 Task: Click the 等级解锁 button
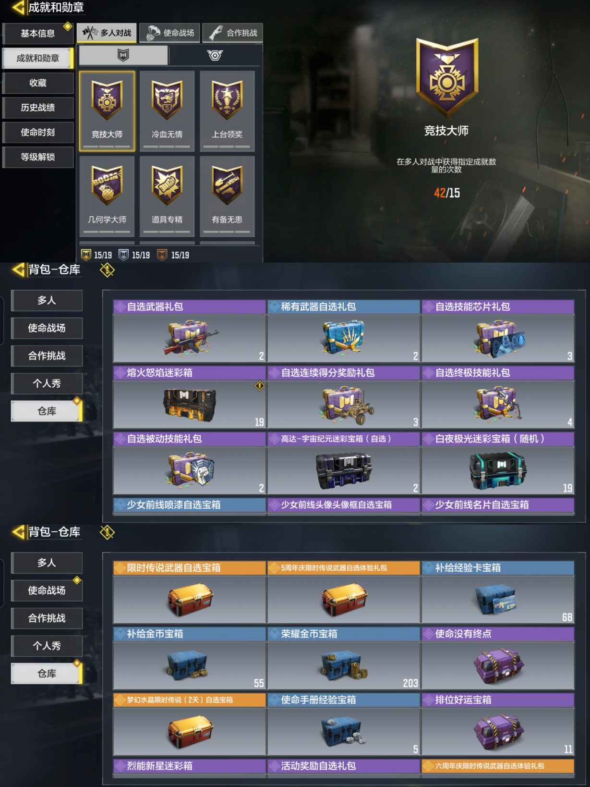(x=38, y=157)
